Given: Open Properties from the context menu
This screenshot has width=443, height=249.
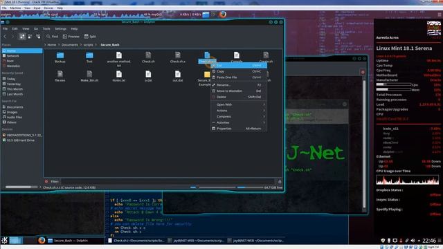Looking at the screenshot, I should 239,129.
